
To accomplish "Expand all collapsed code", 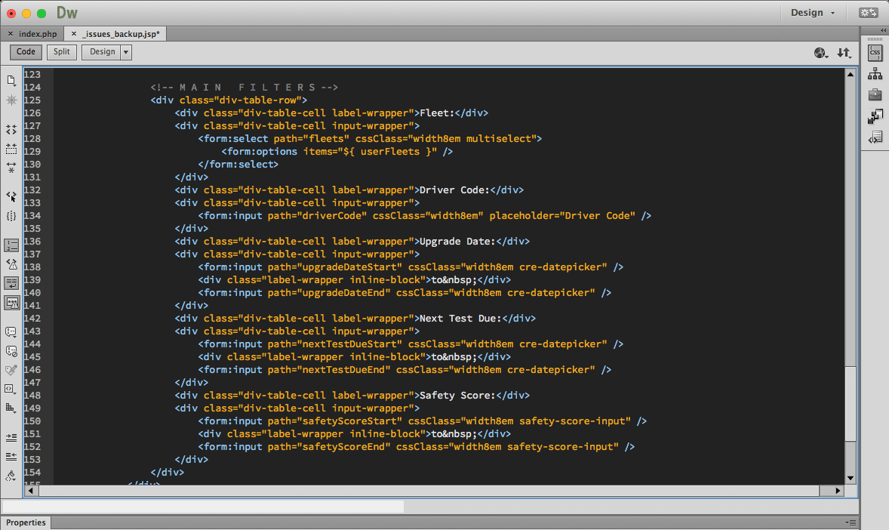I will point(11,168).
